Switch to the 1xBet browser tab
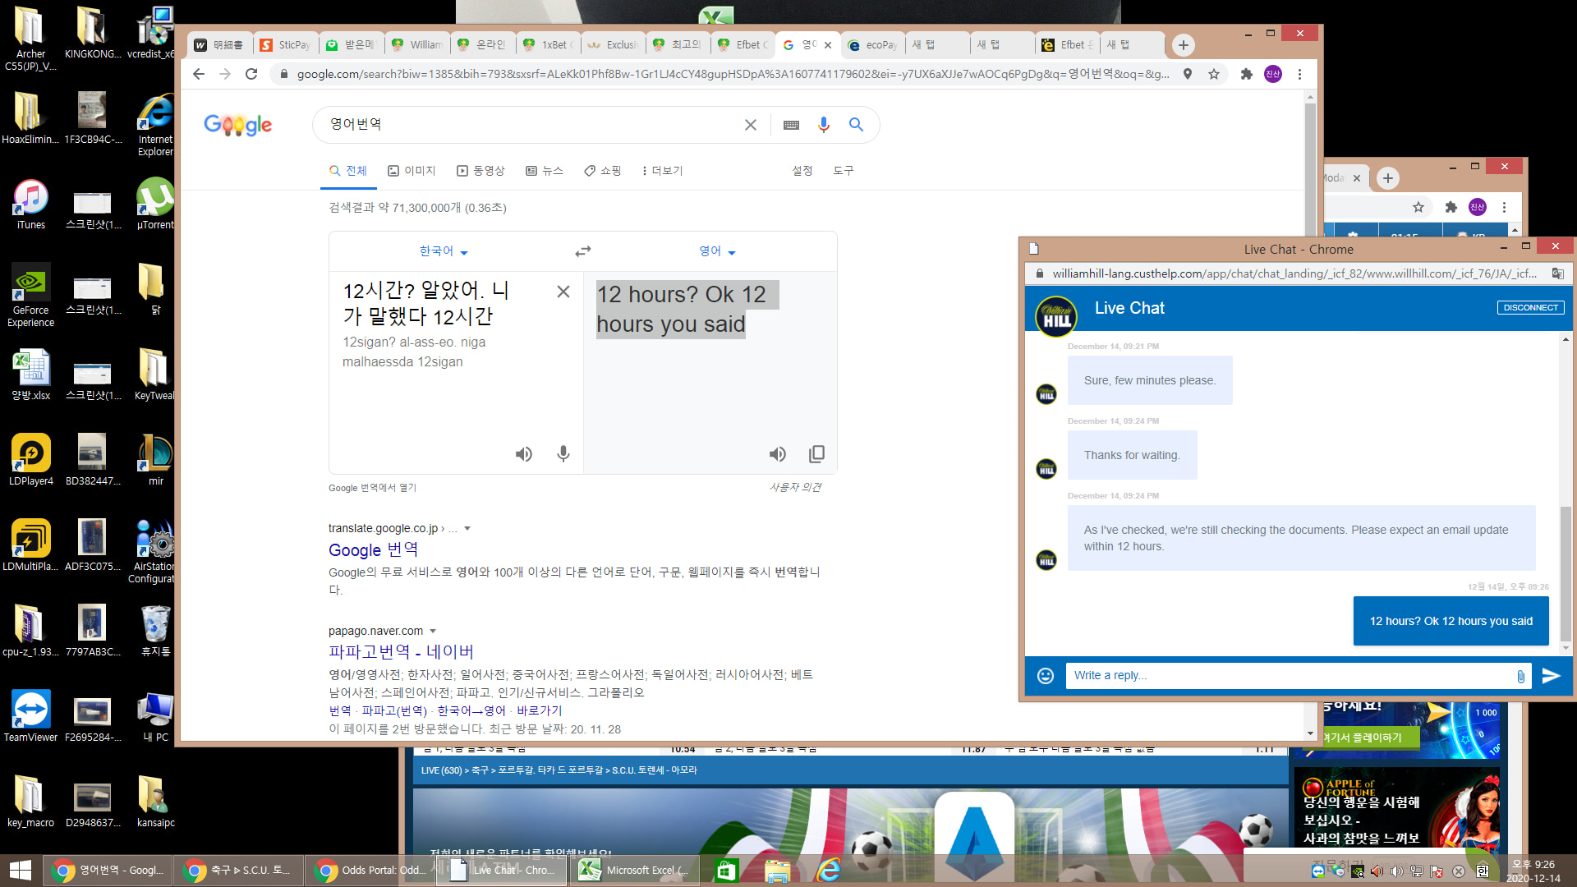The height and width of the screenshot is (887, 1577). 549,45
